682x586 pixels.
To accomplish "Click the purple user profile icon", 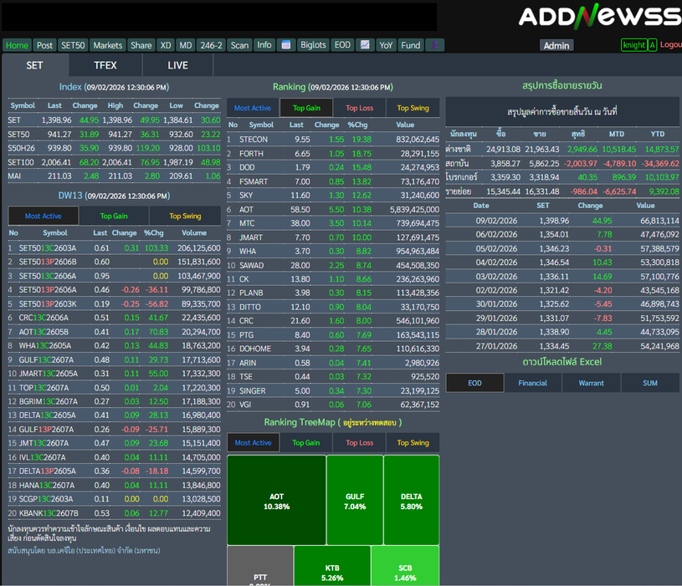I will point(434,45).
